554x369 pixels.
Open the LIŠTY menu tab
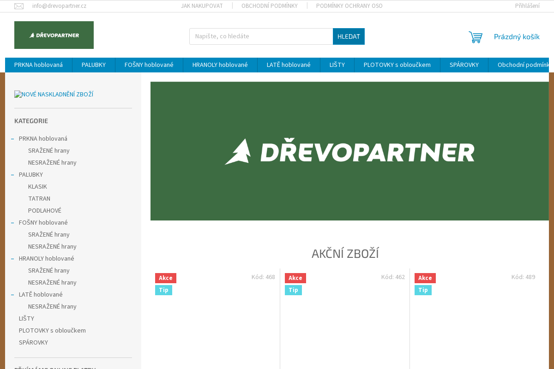tap(337, 65)
